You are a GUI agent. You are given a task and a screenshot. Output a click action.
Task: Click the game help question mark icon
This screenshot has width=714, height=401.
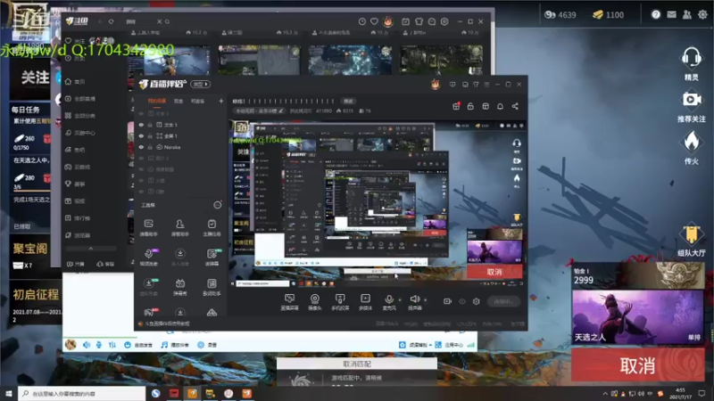click(656, 14)
